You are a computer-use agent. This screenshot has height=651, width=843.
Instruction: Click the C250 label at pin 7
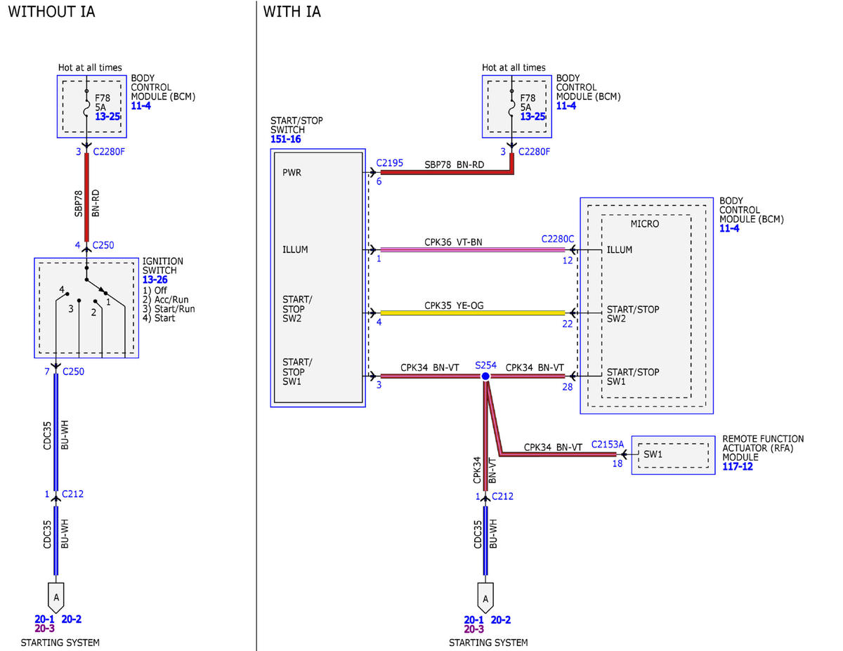click(x=73, y=371)
